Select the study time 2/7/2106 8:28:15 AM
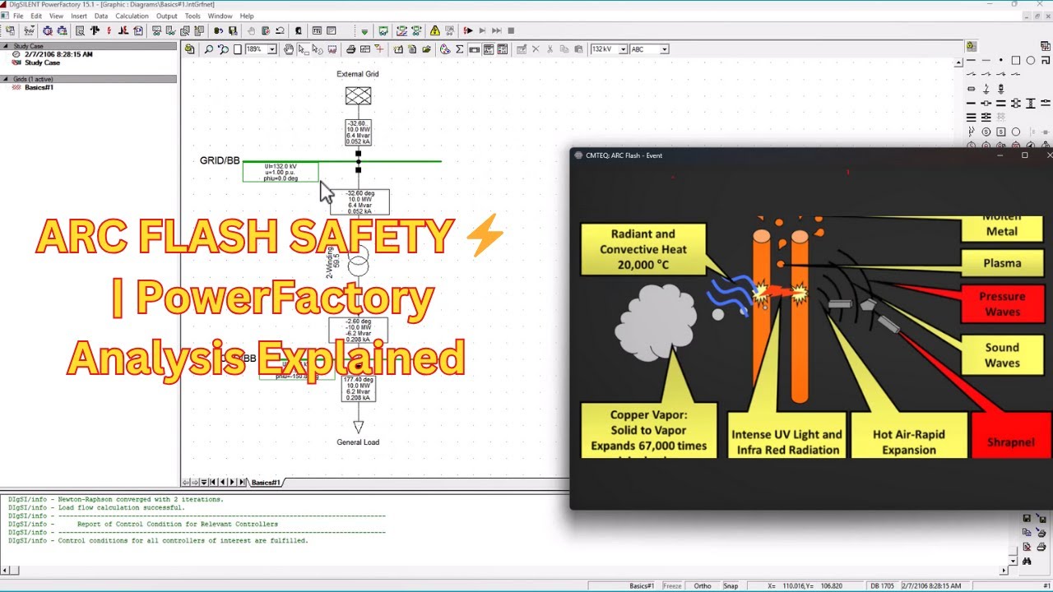 [58, 54]
